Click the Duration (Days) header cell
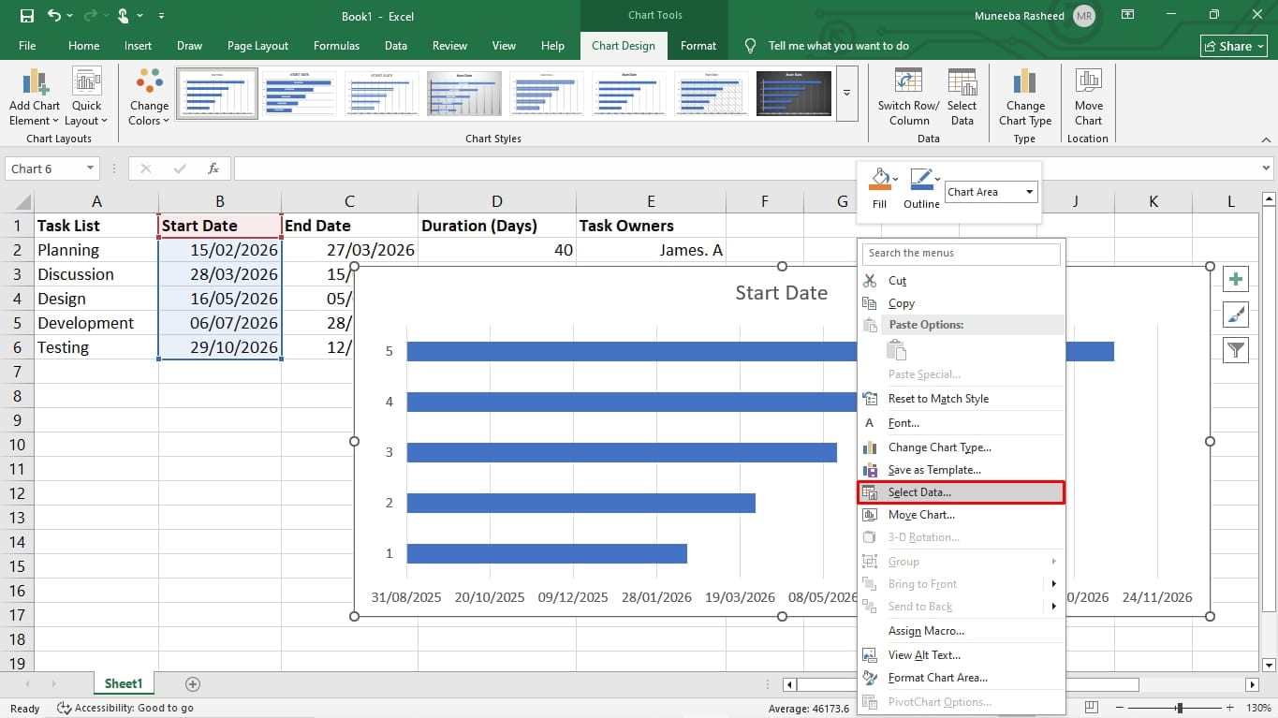1278x718 pixels. (x=497, y=226)
